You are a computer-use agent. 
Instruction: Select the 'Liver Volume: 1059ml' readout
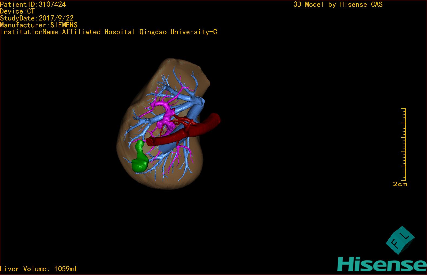pyautogui.click(x=38, y=269)
